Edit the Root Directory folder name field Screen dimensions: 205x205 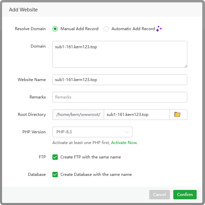(136, 115)
